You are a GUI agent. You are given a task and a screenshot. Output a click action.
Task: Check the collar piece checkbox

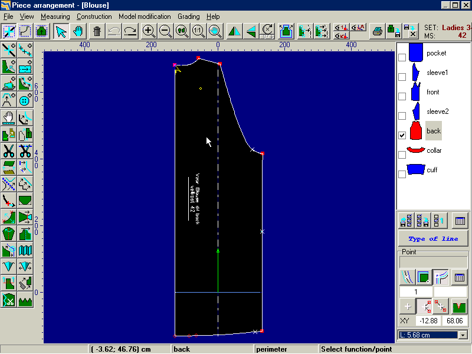click(x=402, y=155)
